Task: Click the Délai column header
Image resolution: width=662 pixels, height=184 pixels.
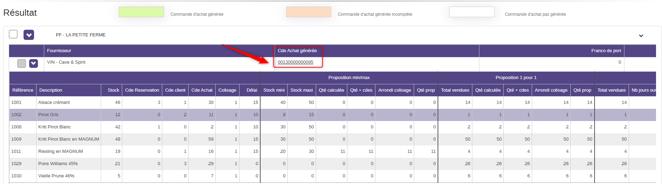Action: 251,90
